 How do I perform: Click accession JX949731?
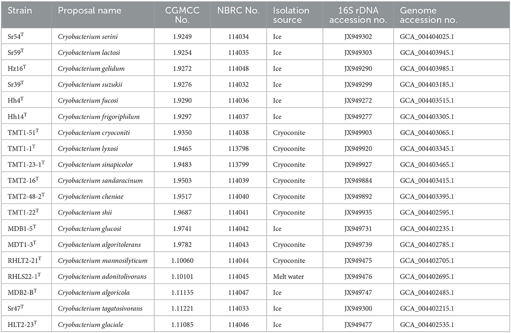click(358, 228)
